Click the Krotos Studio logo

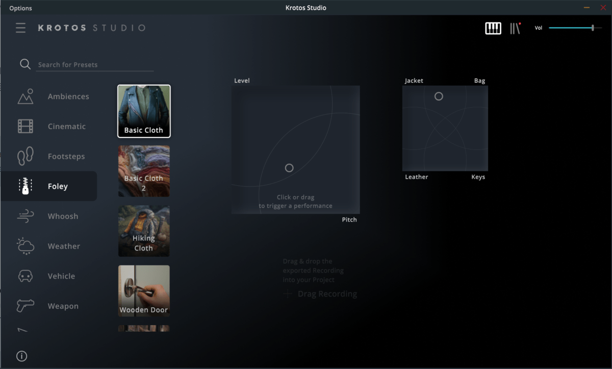(x=91, y=28)
